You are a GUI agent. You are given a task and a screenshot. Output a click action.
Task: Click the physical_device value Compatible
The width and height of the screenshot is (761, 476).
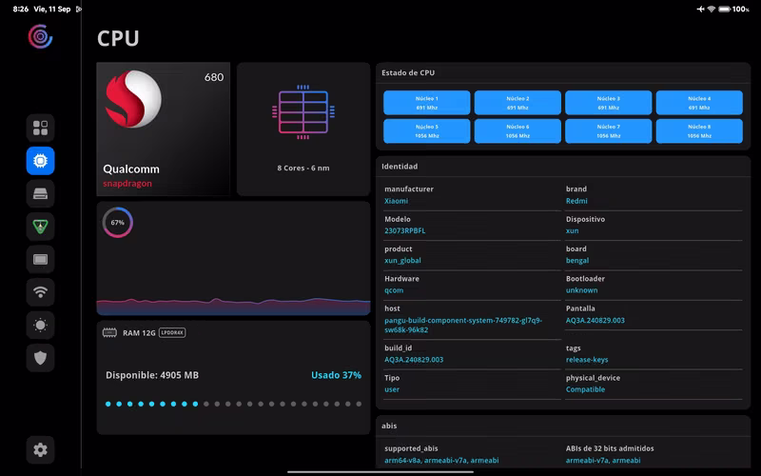pyautogui.click(x=585, y=389)
